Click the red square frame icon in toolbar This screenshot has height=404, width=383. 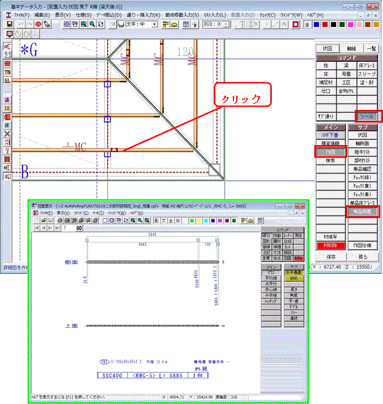(x=296, y=24)
